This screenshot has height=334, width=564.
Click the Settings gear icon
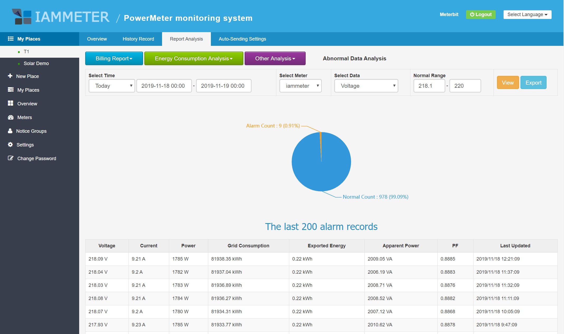[x=10, y=144]
